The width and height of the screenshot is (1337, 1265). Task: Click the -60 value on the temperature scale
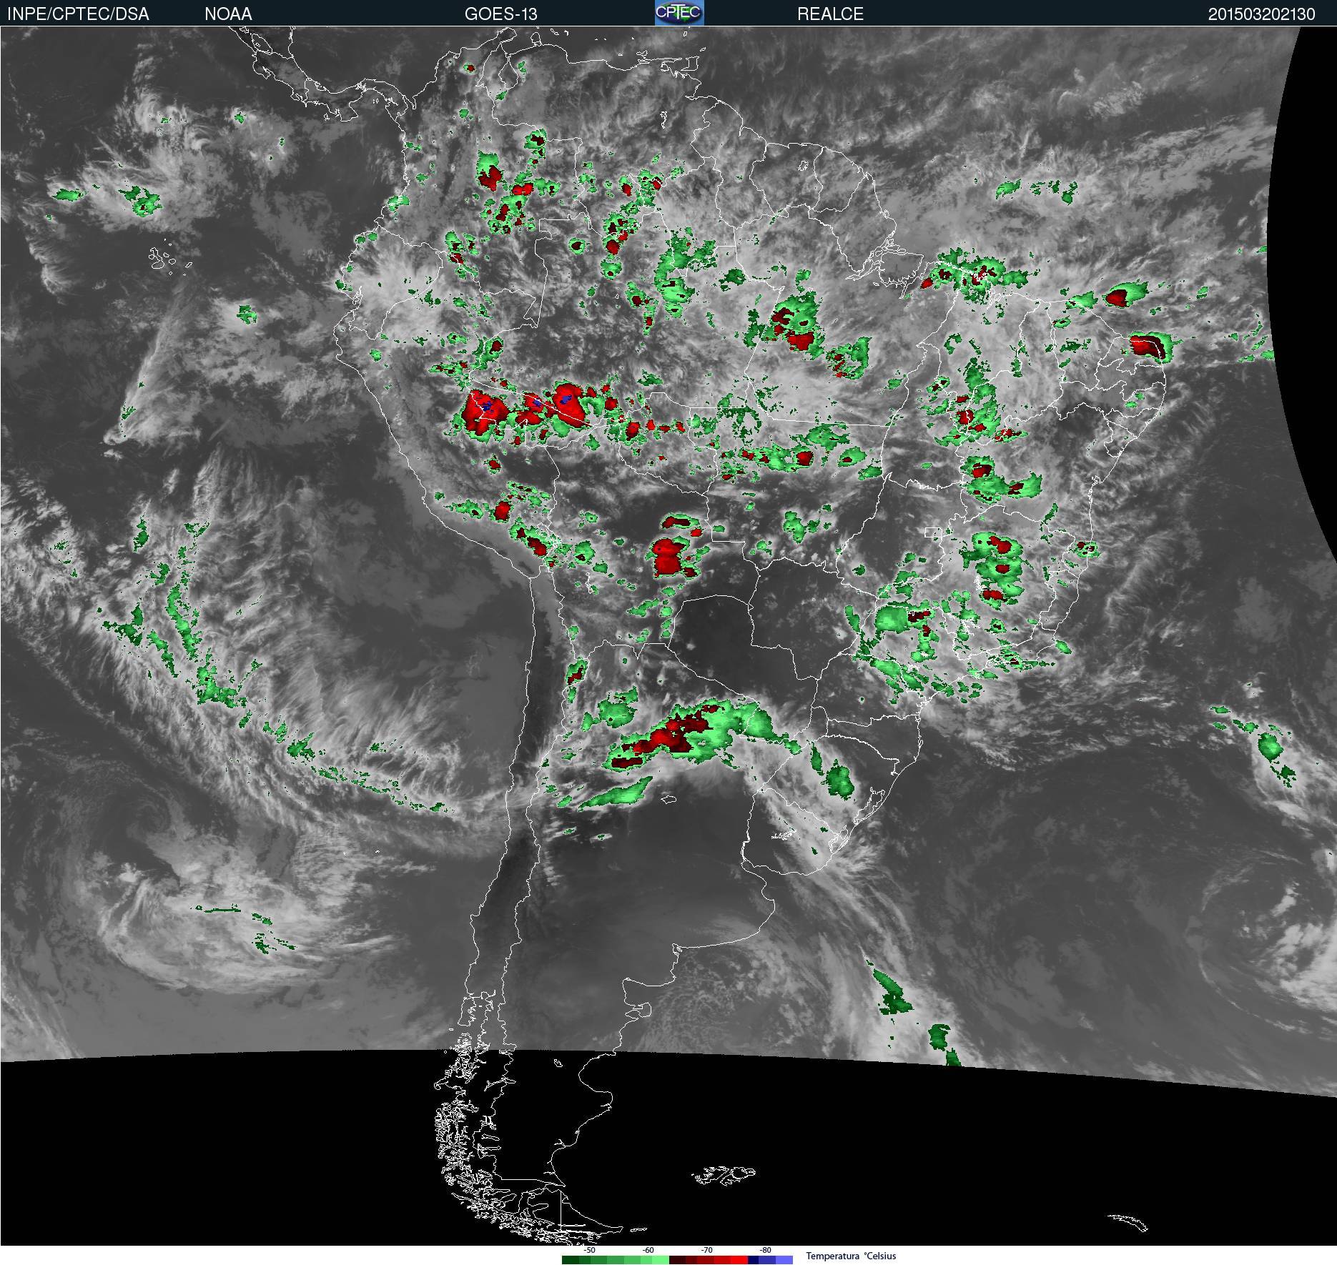tap(648, 1250)
